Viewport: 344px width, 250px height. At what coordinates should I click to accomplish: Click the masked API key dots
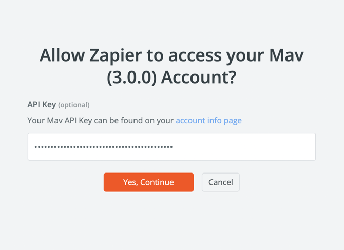point(103,147)
